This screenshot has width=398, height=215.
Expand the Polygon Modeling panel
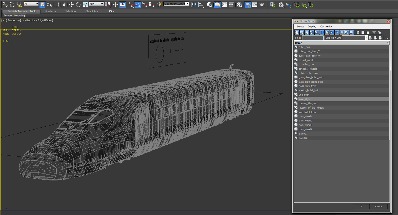14,16
